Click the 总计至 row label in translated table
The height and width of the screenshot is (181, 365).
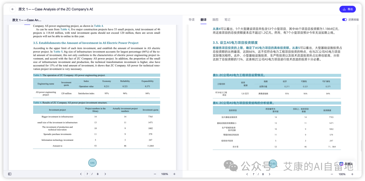click(x=236, y=147)
